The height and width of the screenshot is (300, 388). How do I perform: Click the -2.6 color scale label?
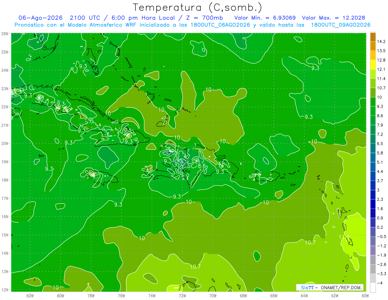pos(381,264)
